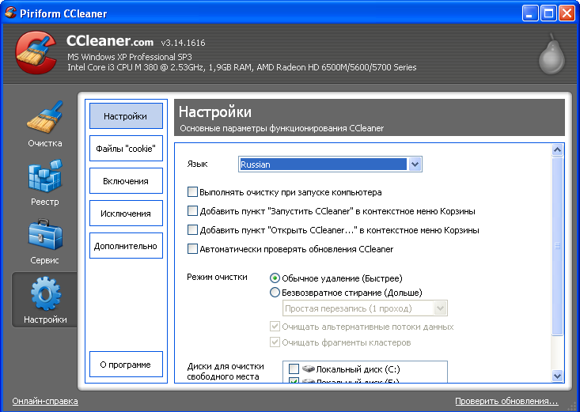This screenshot has height=412, width=580.
Task: Switch to the Исключения tab
Action: (126, 213)
